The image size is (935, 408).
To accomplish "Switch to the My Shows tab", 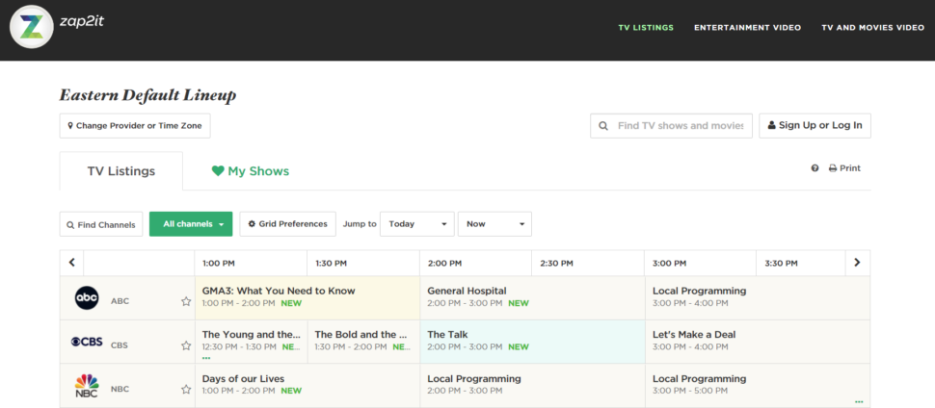I will pyautogui.click(x=251, y=171).
